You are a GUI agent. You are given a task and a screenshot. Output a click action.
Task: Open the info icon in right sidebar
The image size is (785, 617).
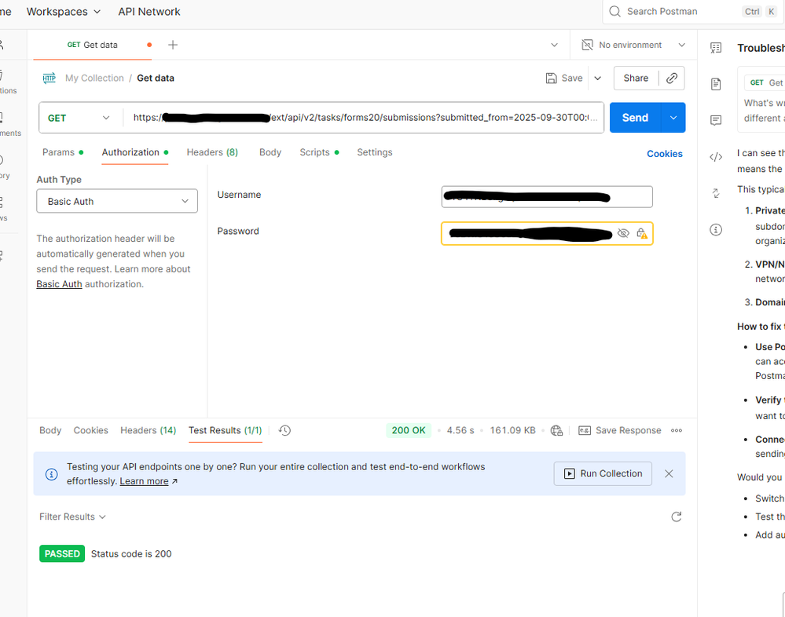click(x=716, y=230)
